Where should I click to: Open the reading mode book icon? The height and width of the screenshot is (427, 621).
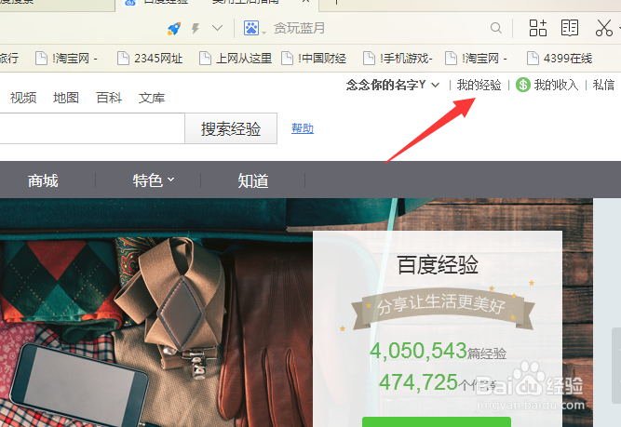point(570,28)
